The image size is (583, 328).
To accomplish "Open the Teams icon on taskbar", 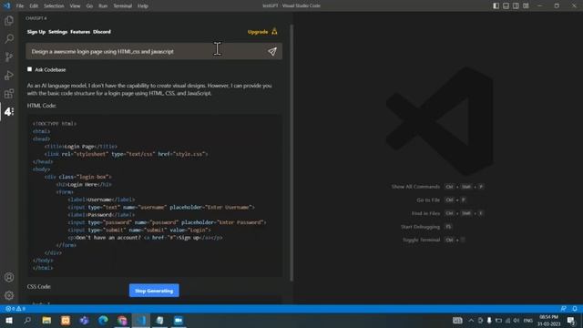I will pyautogui.click(x=84, y=320).
